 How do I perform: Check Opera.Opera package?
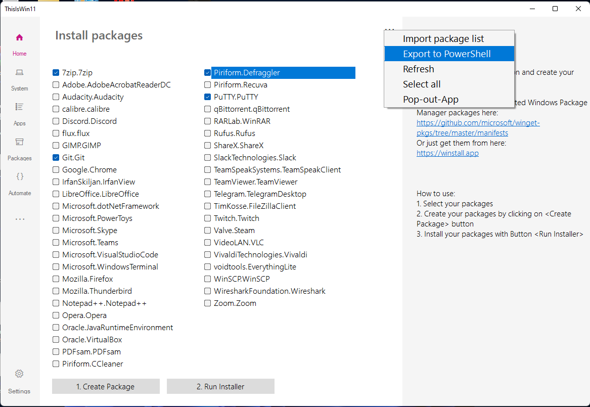click(x=56, y=315)
